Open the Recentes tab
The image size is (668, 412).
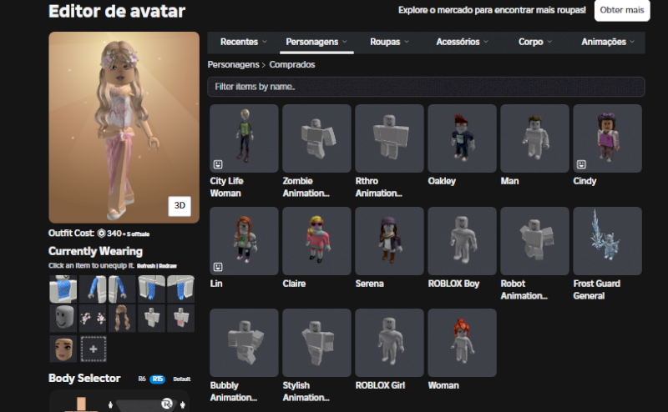point(239,42)
